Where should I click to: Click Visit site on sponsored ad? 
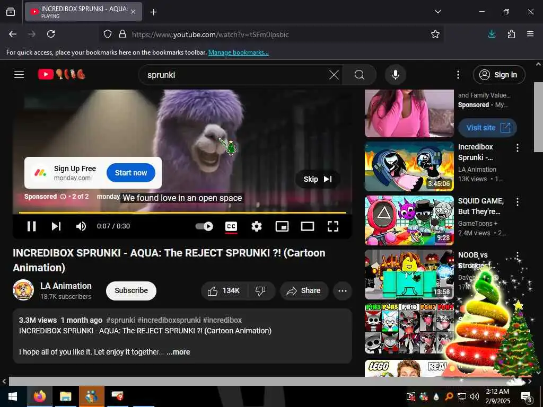coord(488,128)
